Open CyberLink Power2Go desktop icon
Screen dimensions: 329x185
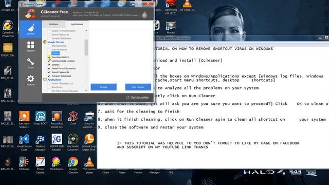(x=8, y=29)
